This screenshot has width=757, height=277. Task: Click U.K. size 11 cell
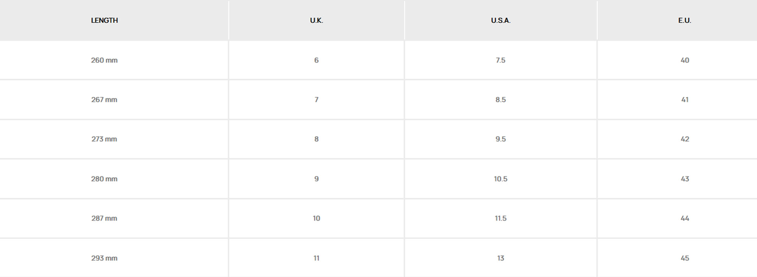click(x=316, y=258)
